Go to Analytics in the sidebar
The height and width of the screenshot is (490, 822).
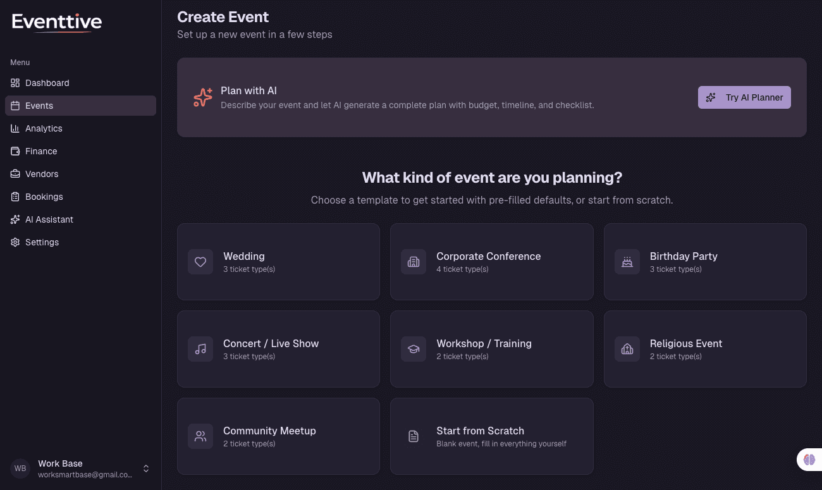pos(44,128)
